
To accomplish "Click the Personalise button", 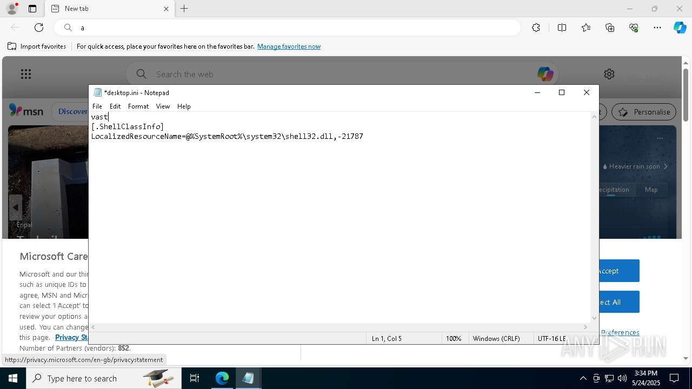I will 644,112.
